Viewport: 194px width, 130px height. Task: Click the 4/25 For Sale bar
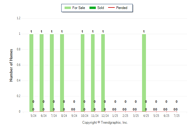[x=144, y=73]
